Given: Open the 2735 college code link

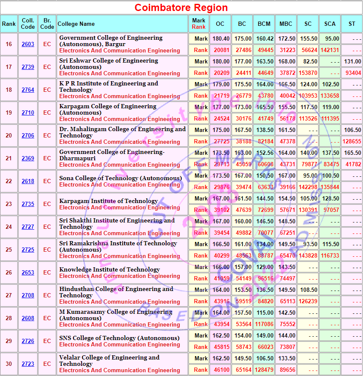Looking at the screenshot, I should 28,204.
